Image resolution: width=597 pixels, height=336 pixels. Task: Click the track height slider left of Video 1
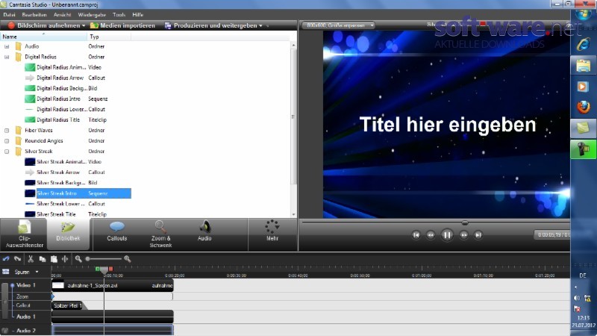click(x=4, y=301)
